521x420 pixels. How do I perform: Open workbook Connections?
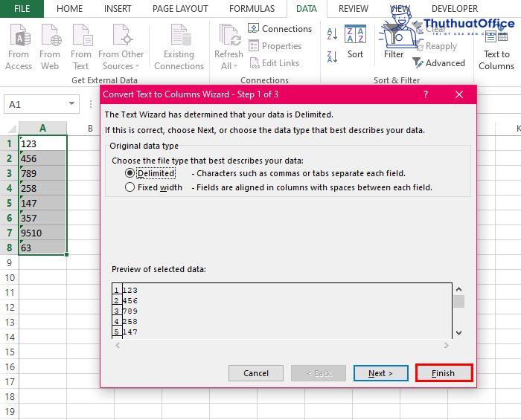(280, 29)
